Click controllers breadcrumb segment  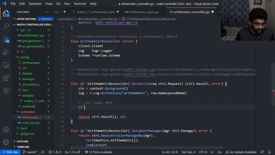tap(65, 19)
